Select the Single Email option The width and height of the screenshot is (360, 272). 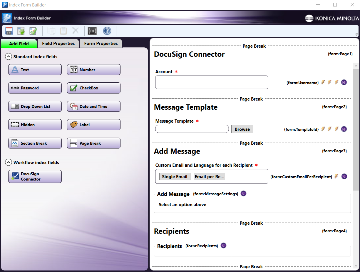click(x=175, y=176)
